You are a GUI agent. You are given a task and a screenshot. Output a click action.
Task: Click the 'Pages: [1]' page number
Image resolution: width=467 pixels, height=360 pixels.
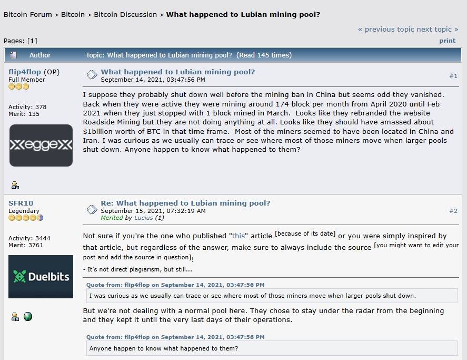tap(32, 41)
